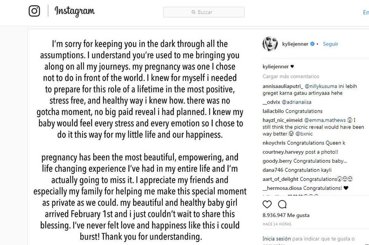Expand Cargar más comentarios

(x=291, y=76)
